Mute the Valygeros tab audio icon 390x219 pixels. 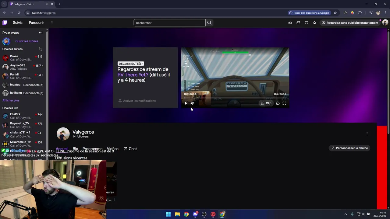pos(47,4)
